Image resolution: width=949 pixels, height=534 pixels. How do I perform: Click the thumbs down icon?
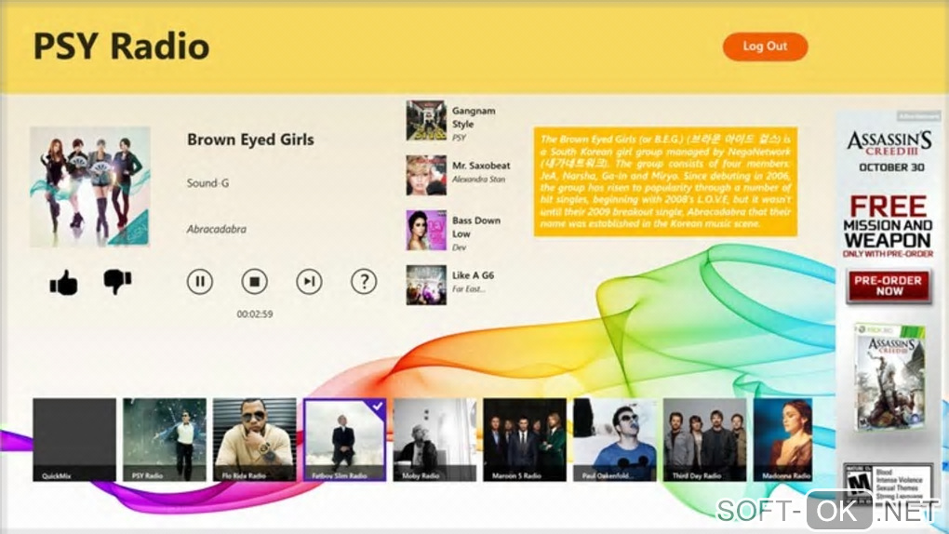[117, 282]
